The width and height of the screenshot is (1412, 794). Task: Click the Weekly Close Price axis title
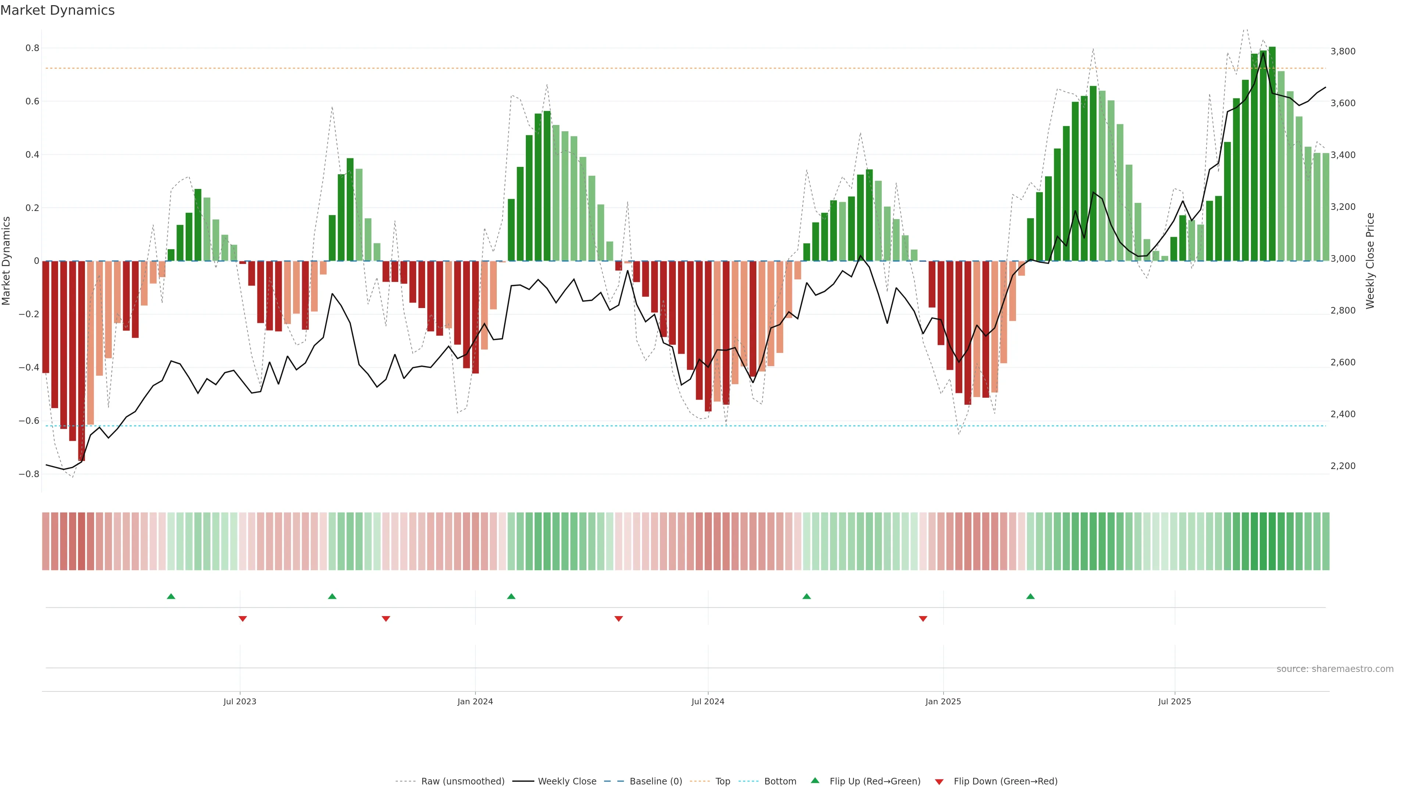tap(1370, 261)
